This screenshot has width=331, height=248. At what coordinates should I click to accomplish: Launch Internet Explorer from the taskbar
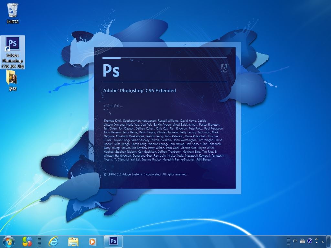coord(53,242)
